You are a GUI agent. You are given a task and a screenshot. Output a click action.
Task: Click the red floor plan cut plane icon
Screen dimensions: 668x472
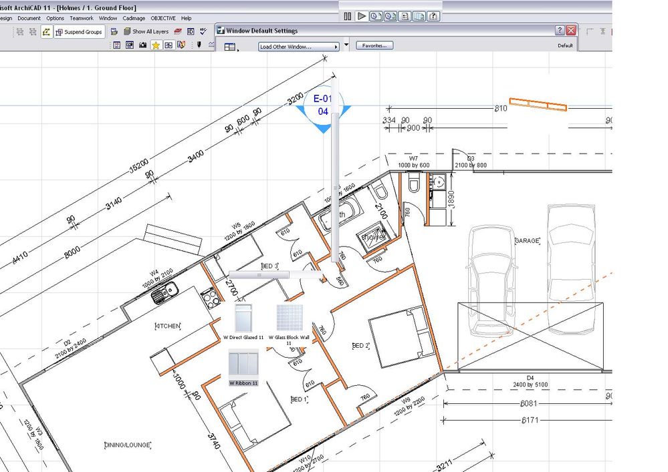[178, 31]
